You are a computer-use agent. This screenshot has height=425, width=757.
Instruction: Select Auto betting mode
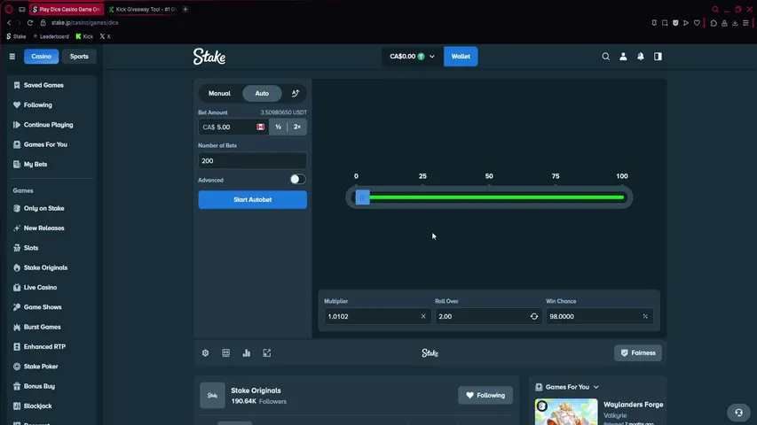(262, 94)
